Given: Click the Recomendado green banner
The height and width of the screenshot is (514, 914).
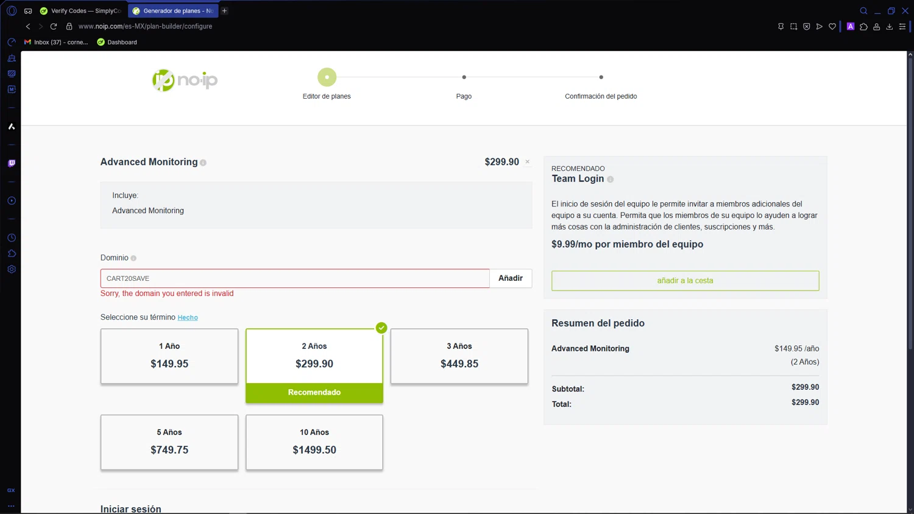Looking at the screenshot, I should click(x=314, y=393).
